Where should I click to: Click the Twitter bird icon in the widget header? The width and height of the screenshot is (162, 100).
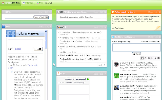coord(113,37)
